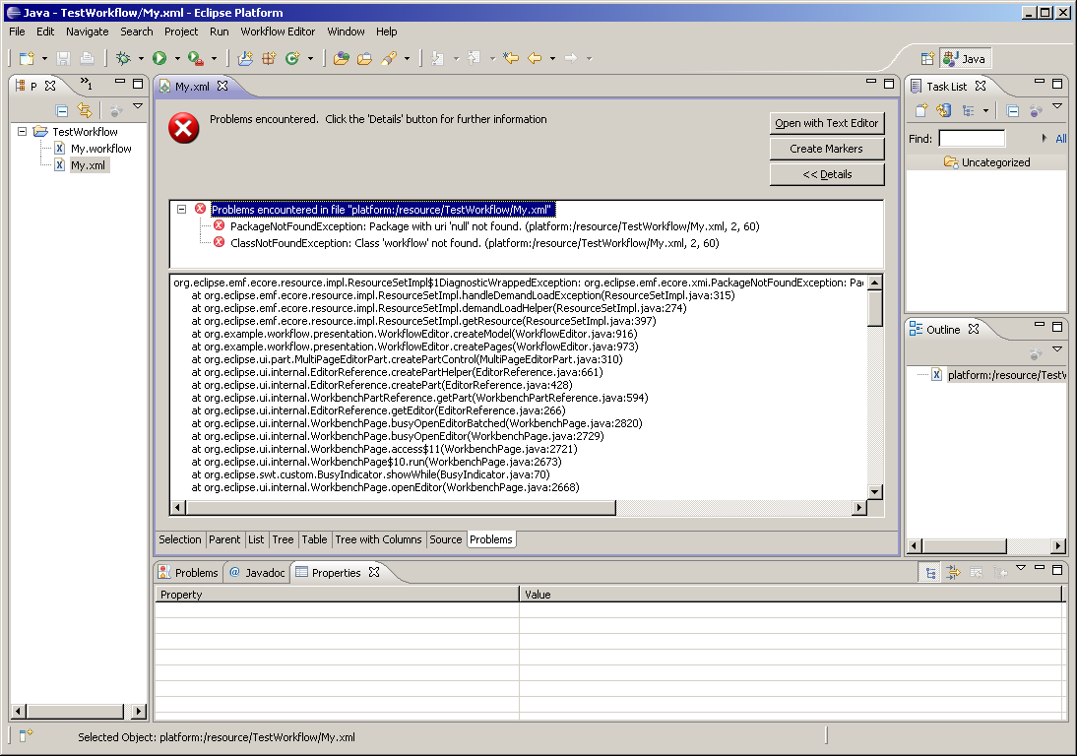
Task: Toggle Link with Editor in Package Explorer
Action: (x=85, y=111)
